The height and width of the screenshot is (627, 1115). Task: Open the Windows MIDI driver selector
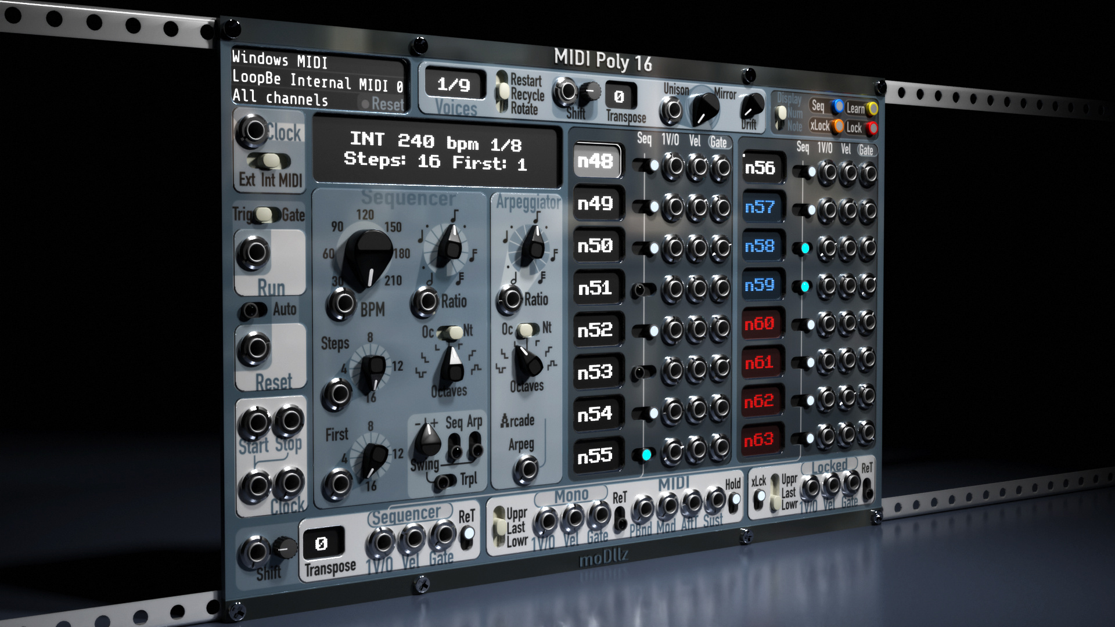pyautogui.click(x=280, y=60)
